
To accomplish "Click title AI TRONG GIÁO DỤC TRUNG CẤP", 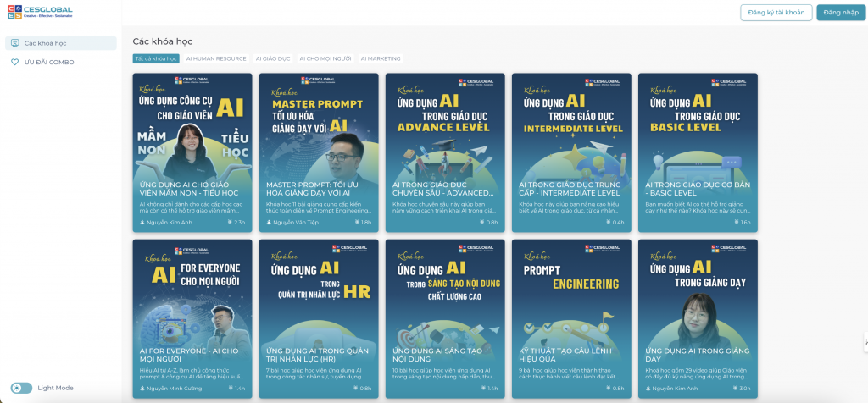I will (570, 189).
